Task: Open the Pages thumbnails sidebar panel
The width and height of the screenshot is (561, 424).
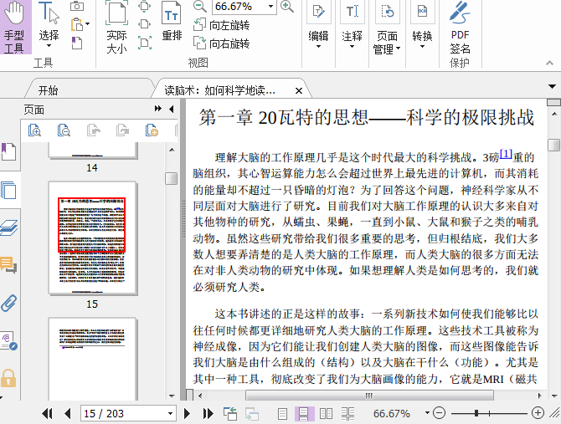Action: pyautogui.click(x=8, y=190)
